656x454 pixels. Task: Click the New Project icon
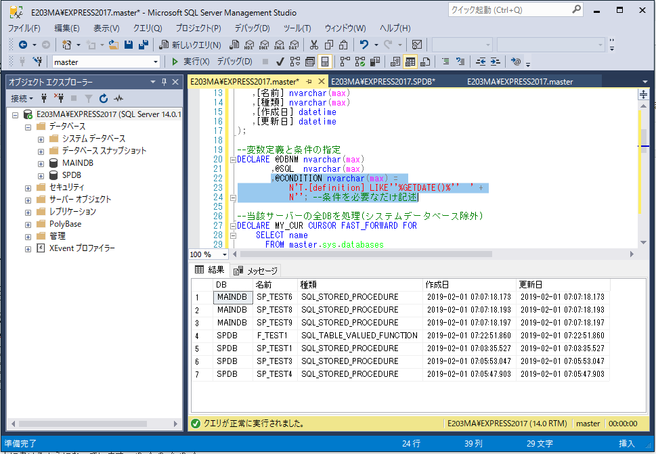coord(66,45)
